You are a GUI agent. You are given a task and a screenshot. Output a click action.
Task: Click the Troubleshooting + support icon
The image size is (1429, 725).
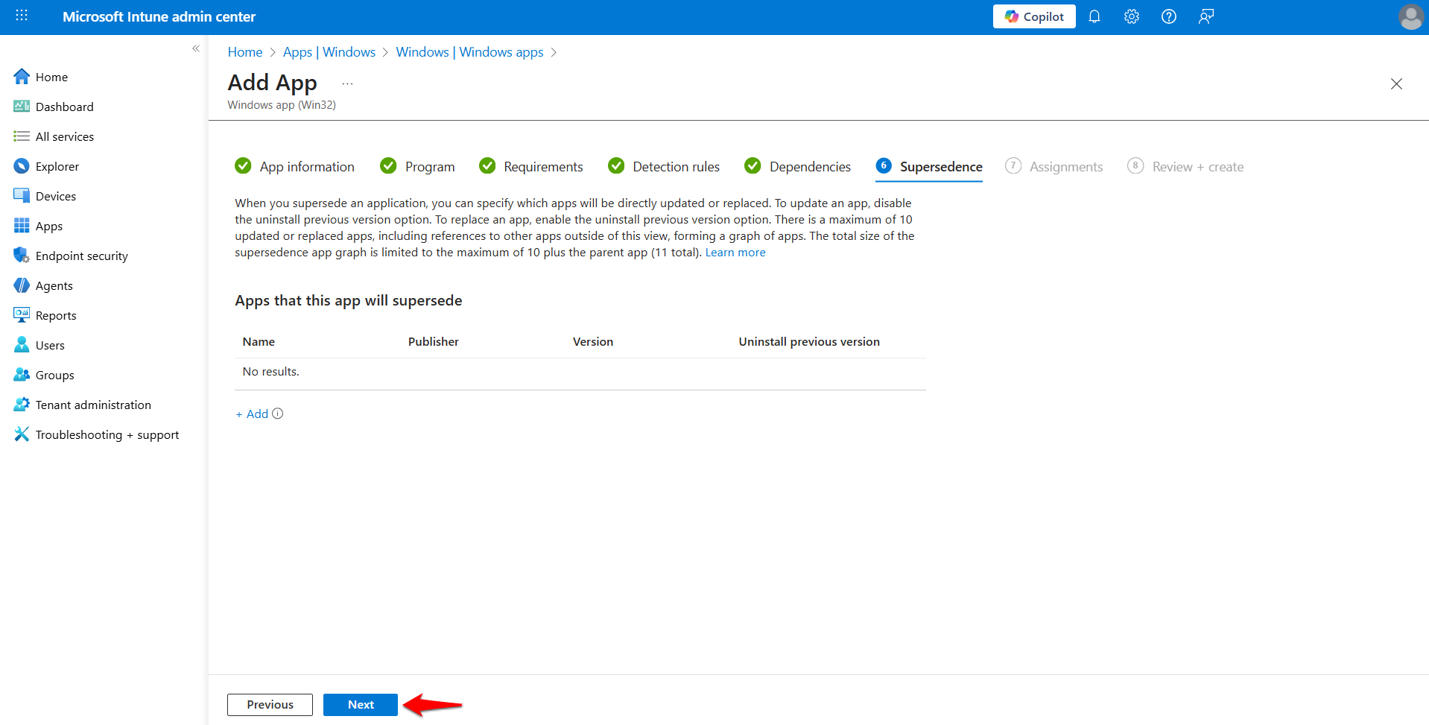(22, 434)
